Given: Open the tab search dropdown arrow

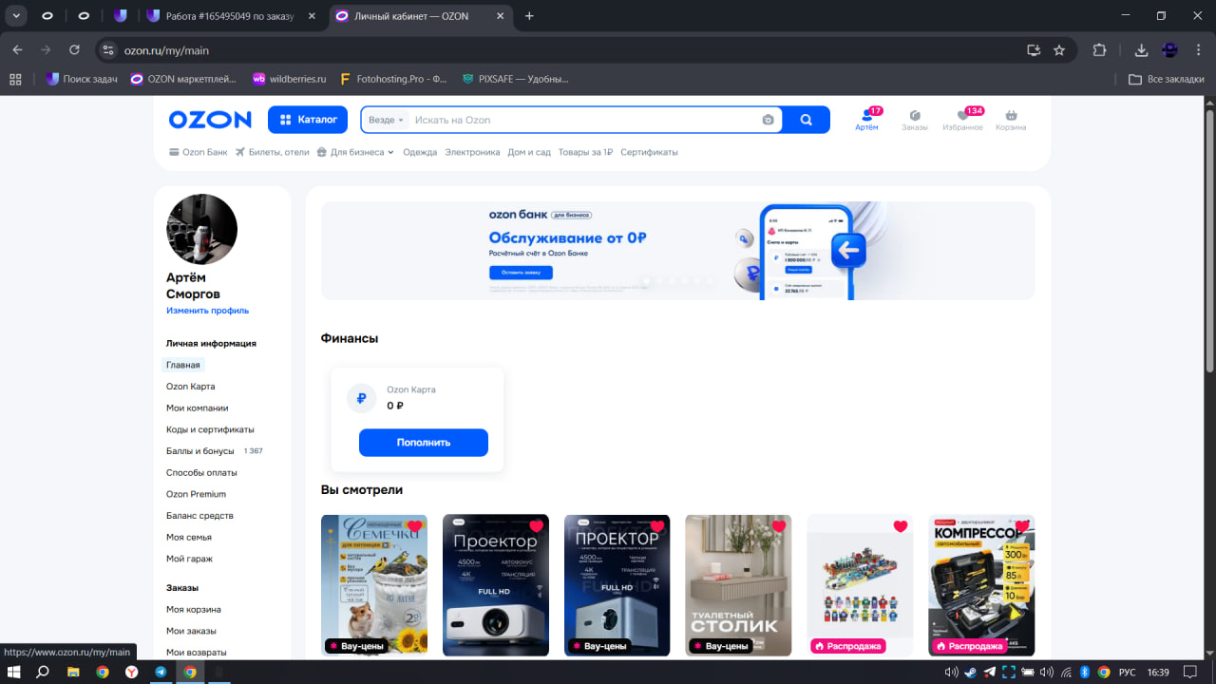Looking at the screenshot, I should (x=16, y=16).
